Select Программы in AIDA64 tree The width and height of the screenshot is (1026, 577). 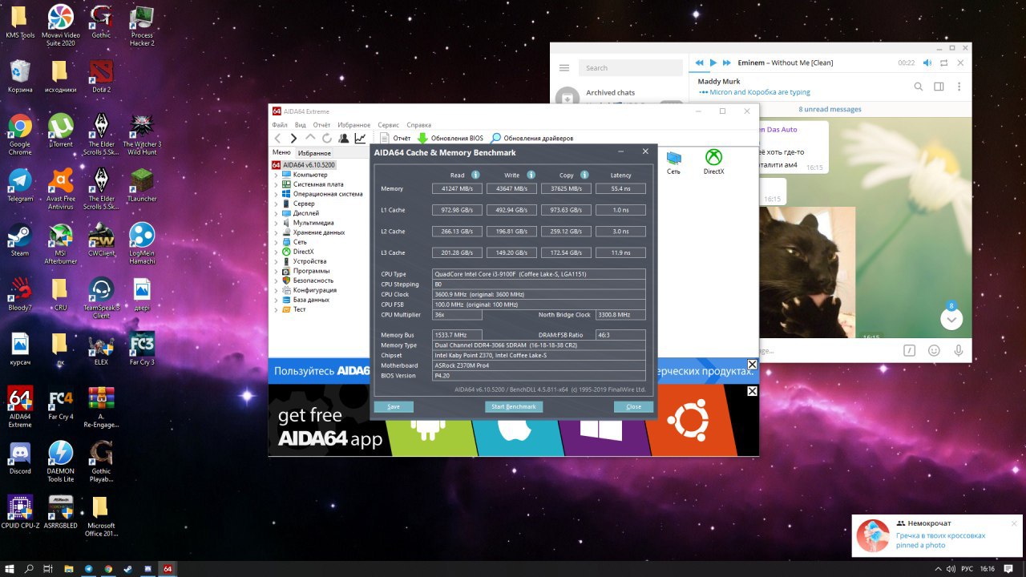click(x=311, y=271)
